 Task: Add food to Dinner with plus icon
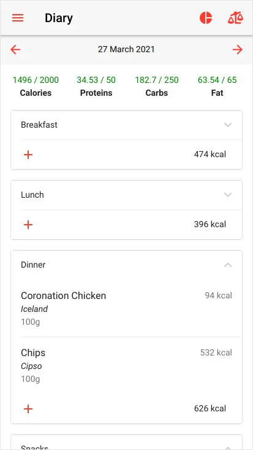click(x=28, y=409)
